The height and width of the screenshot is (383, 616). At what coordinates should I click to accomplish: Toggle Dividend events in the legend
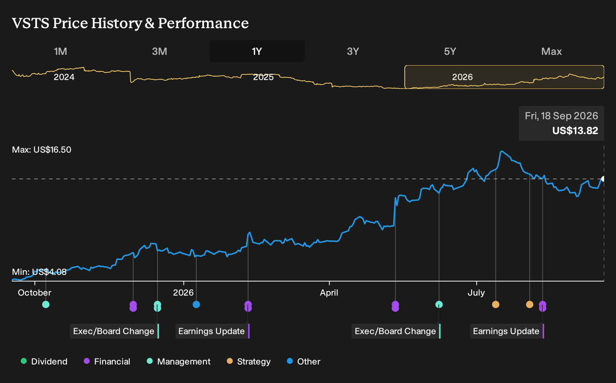click(44, 362)
